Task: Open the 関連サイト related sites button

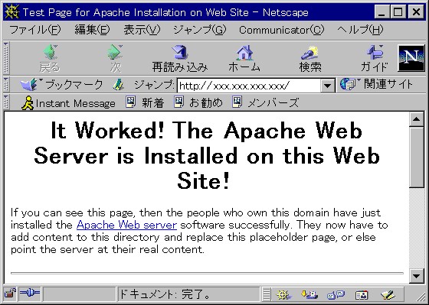Action: coord(376,84)
